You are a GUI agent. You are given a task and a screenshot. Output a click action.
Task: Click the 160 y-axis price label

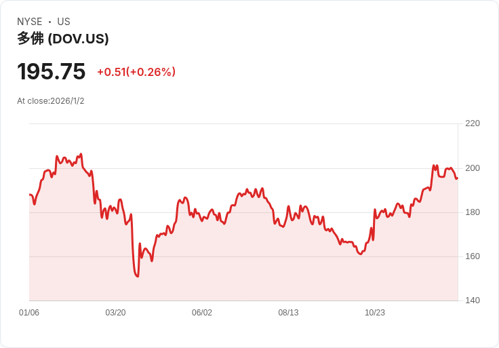coord(473,256)
